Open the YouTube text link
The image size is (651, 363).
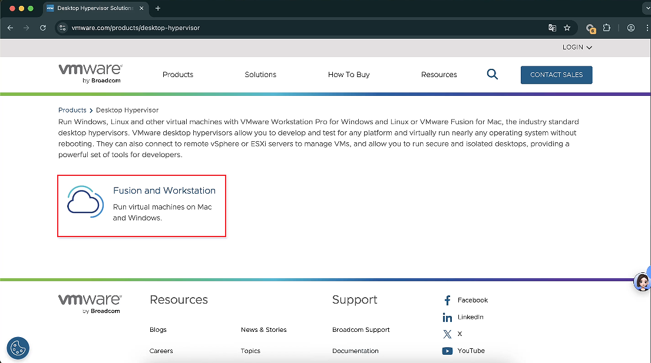tap(471, 351)
